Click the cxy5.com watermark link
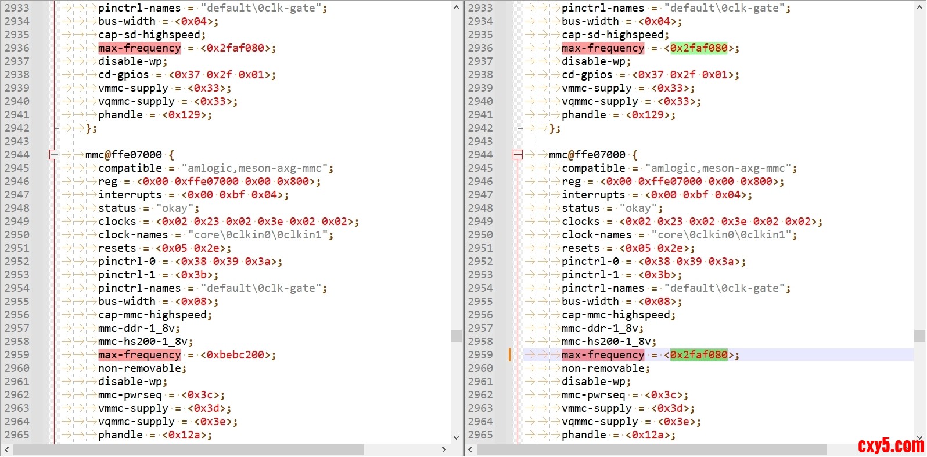 click(x=890, y=445)
